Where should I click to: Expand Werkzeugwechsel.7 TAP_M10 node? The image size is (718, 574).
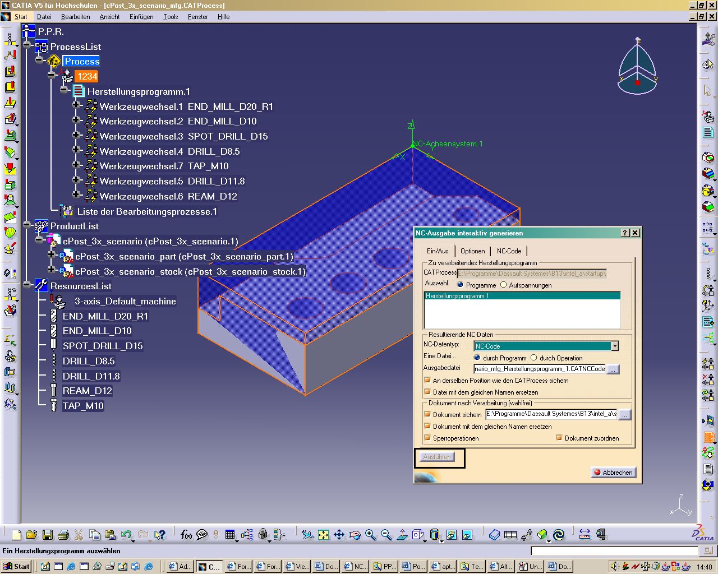pyautogui.click(x=76, y=165)
